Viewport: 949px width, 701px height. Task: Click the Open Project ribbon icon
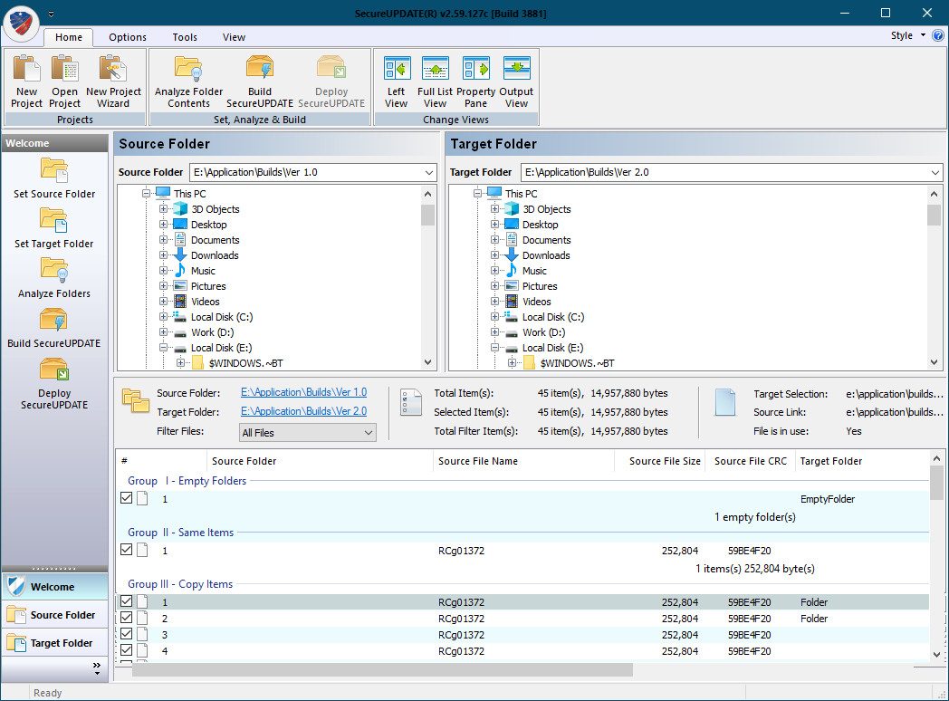(65, 82)
